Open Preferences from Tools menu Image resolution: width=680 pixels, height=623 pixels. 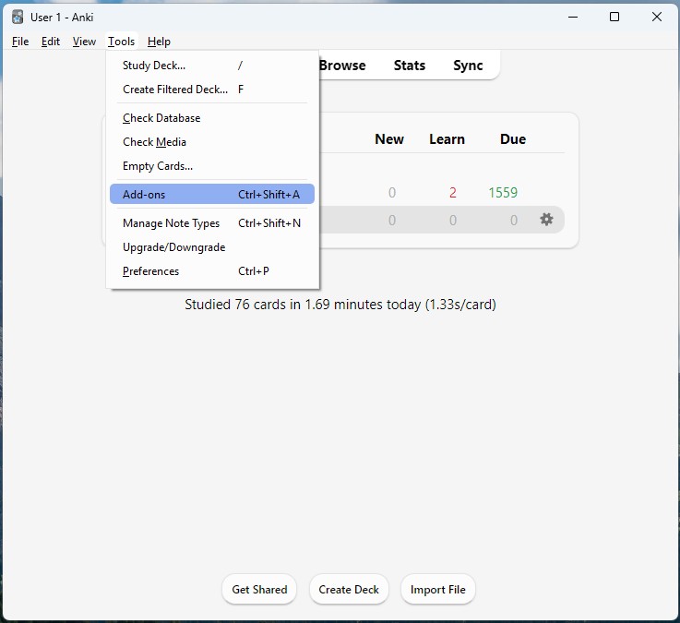click(x=212, y=271)
